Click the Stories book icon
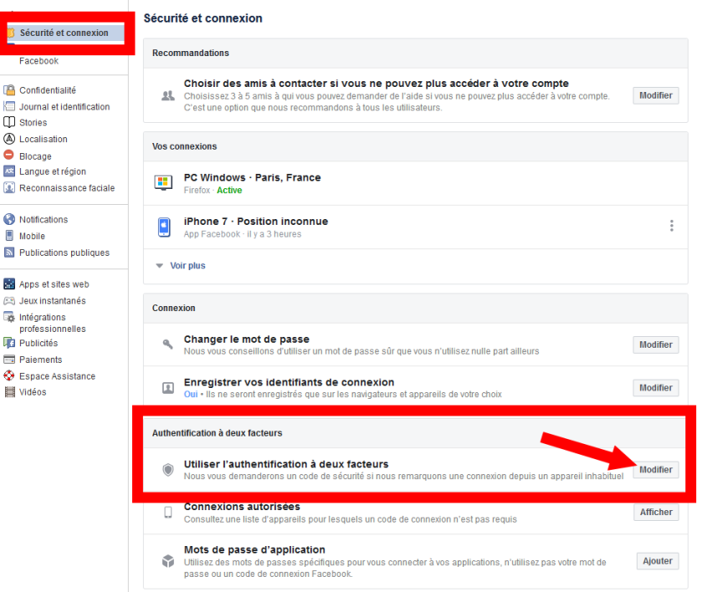Image resolution: width=702 pixels, height=592 pixels. (9, 122)
